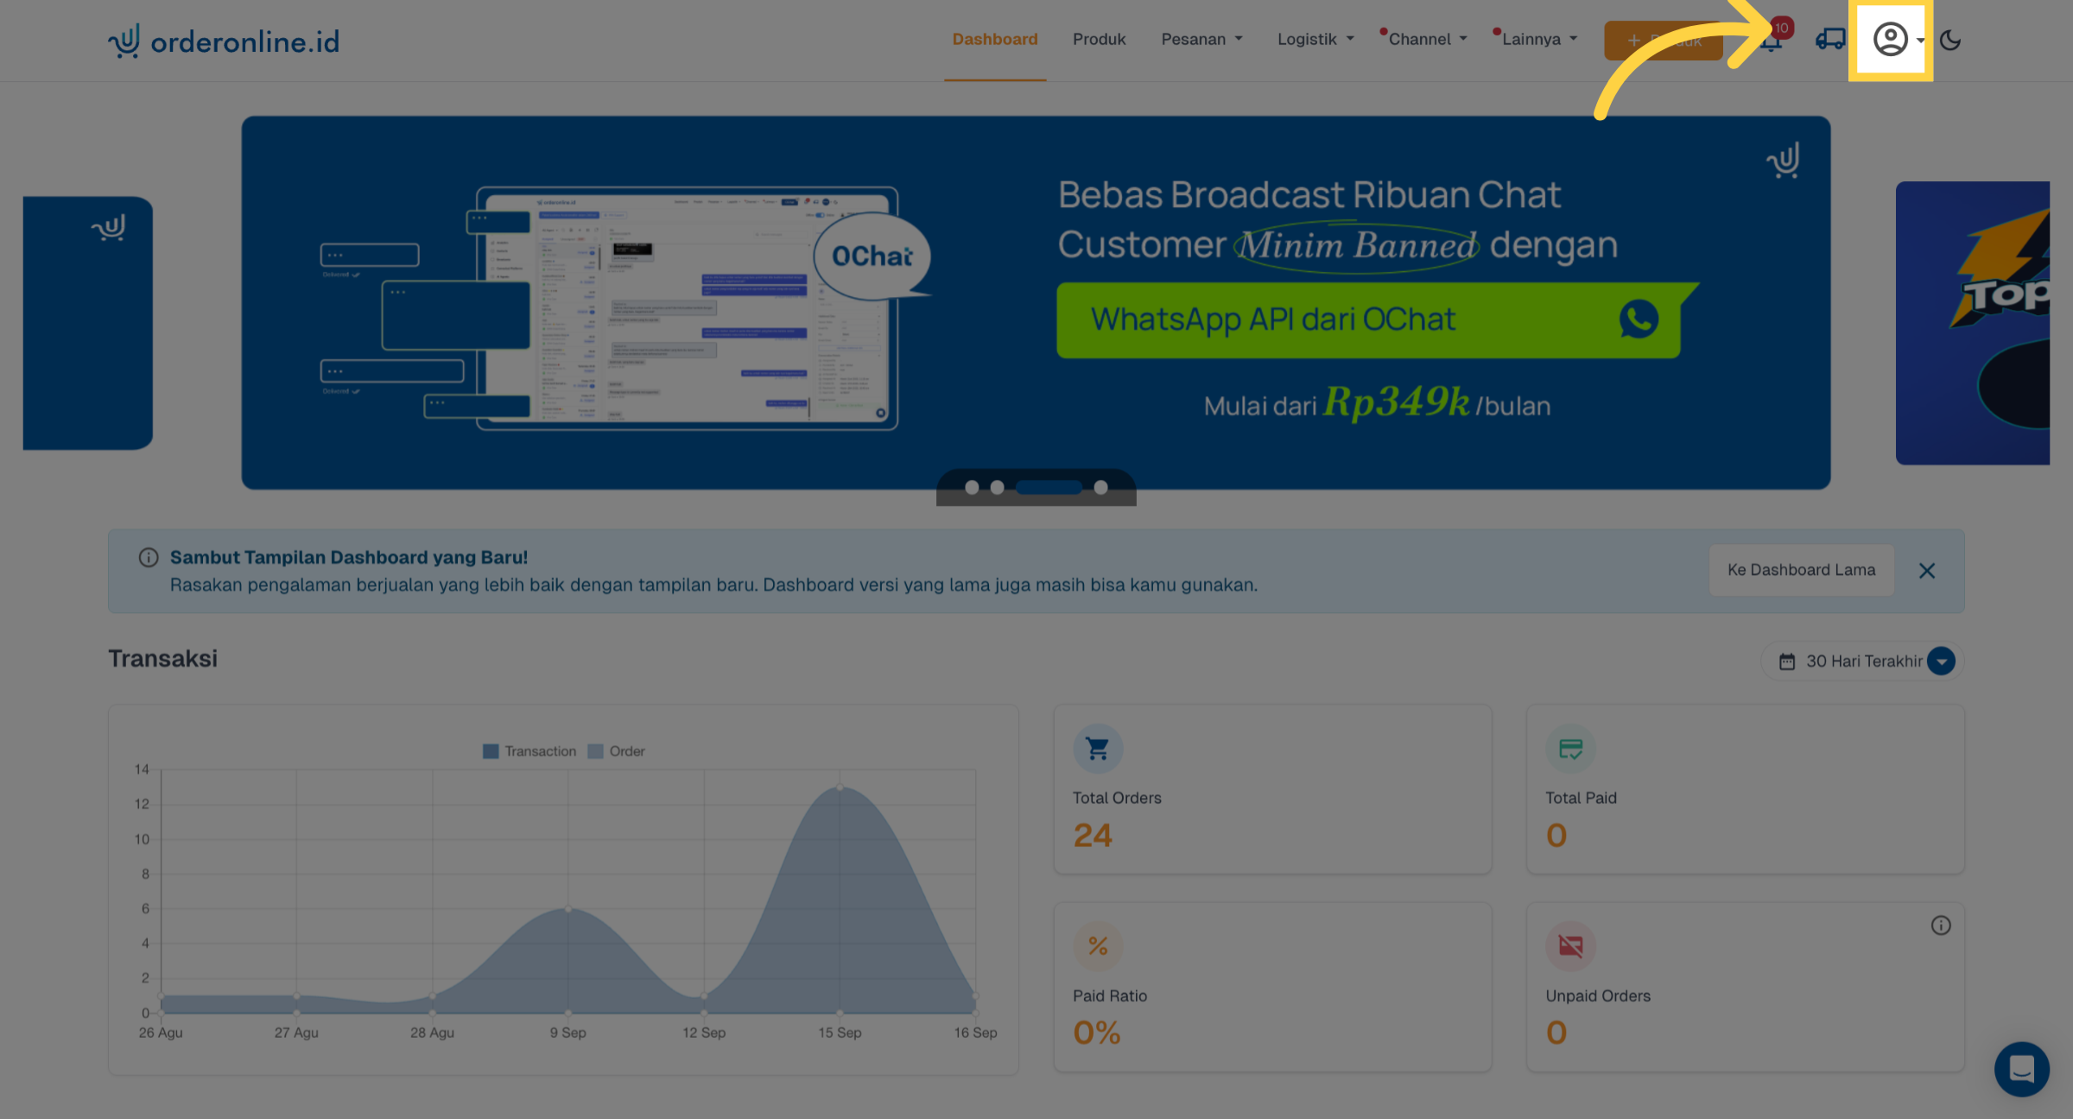Screen dimensions: 2073x1119
Task: Open the 30 Hari Terakhir date filter
Action: pyautogui.click(x=1863, y=661)
